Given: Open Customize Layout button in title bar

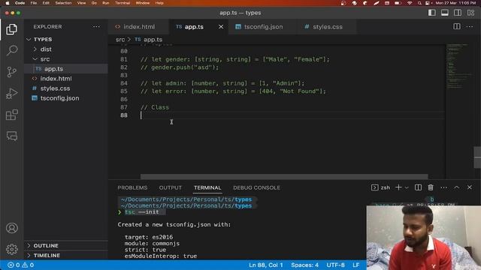Looking at the screenshot, I should pos(470,13).
